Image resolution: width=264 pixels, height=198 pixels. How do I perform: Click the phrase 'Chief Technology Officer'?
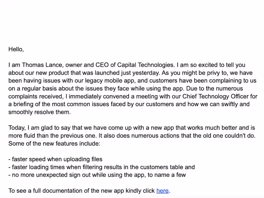click(x=204, y=96)
